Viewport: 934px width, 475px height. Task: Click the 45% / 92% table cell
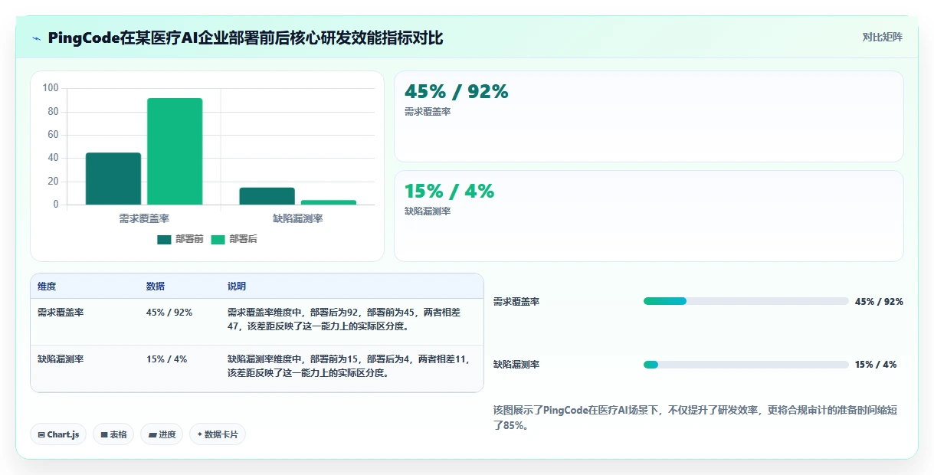pos(169,313)
